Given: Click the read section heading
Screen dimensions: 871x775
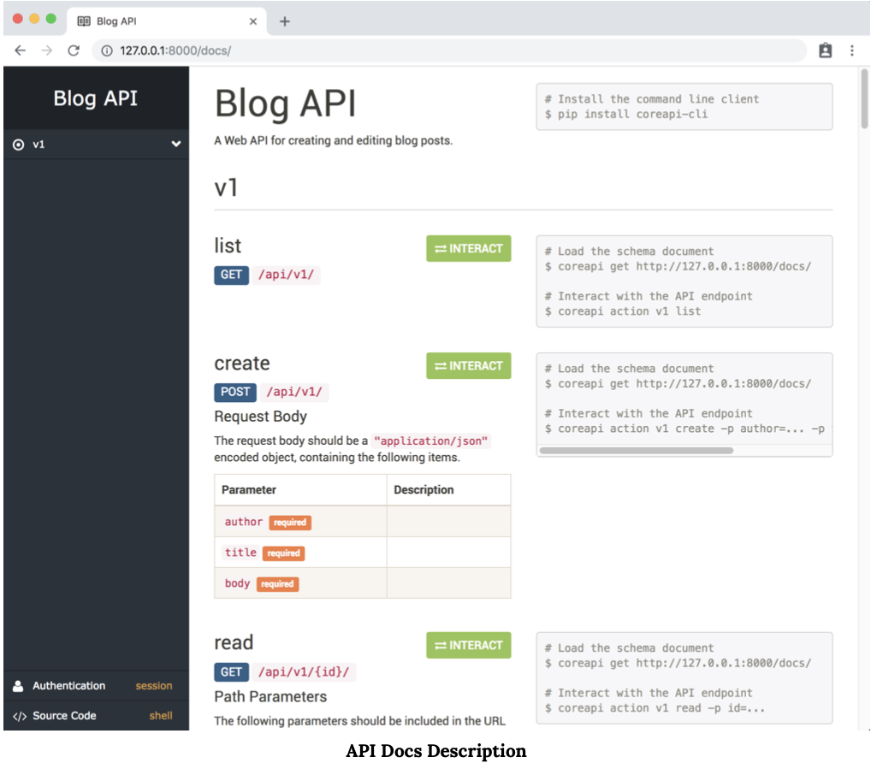Looking at the screenshot, I should [x=234, y=642].
